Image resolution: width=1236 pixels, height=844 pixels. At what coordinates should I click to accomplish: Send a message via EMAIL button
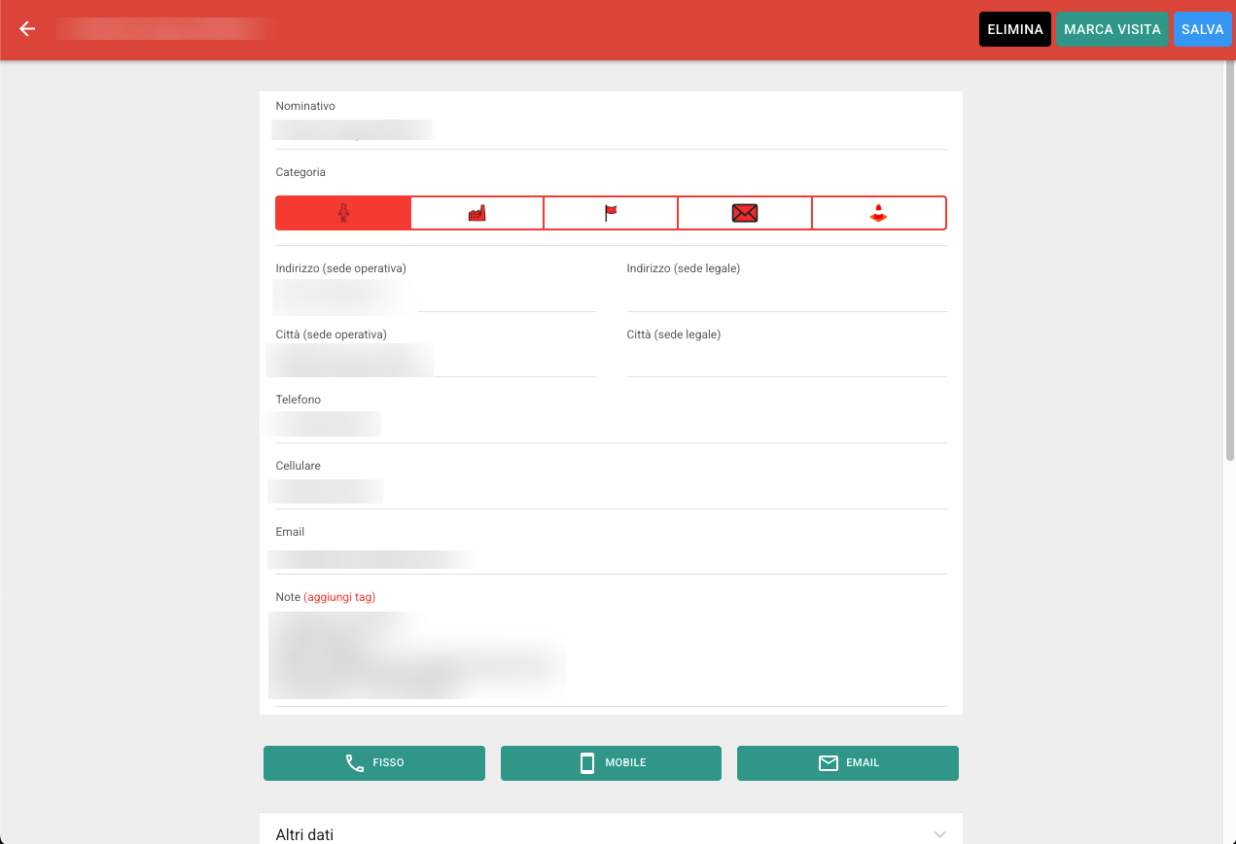tap(848, 763)
